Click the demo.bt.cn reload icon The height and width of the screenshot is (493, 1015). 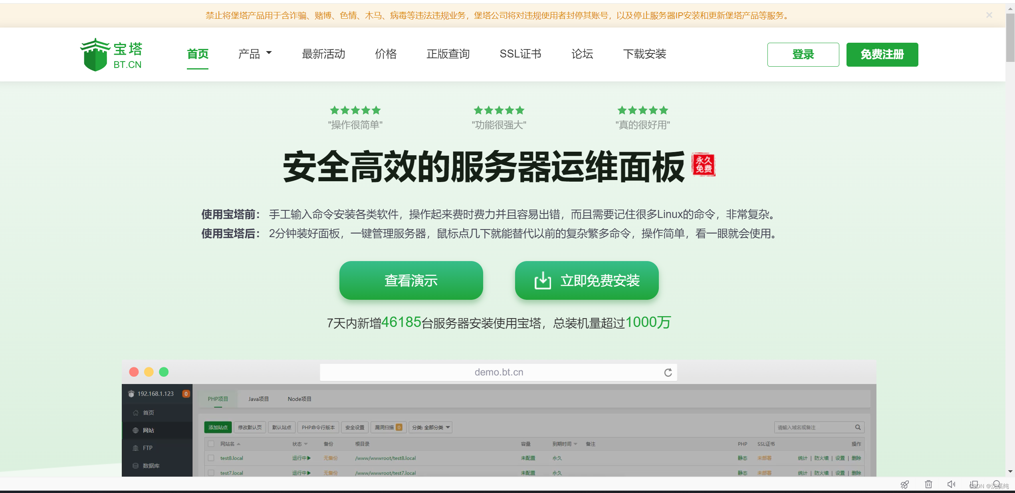click(x=668, y=372)
